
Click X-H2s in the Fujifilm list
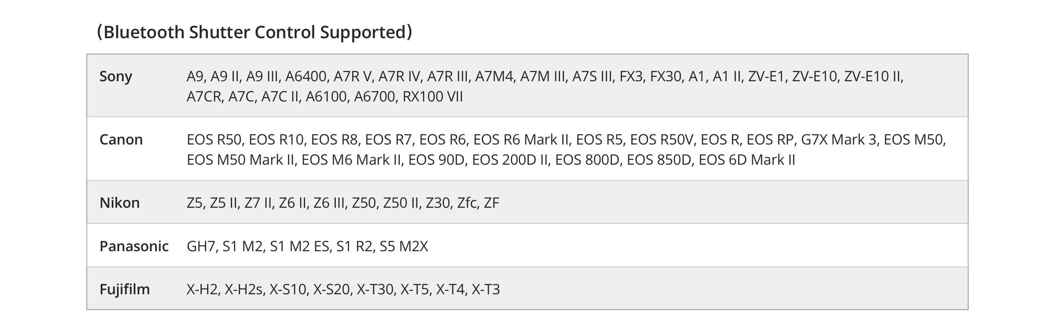coord(244,289)
